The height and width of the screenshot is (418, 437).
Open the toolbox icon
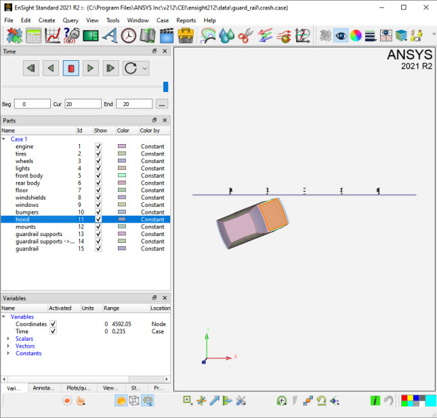pos(186,36)
